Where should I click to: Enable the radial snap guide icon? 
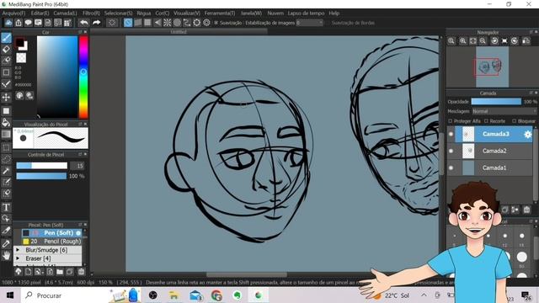[167, 23]
